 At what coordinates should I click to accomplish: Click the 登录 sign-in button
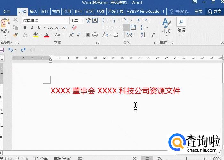198,12
